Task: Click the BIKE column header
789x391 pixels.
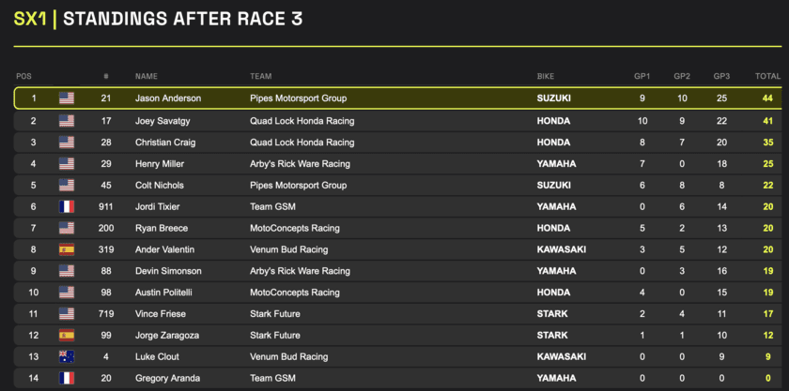Action: (546, 76)
